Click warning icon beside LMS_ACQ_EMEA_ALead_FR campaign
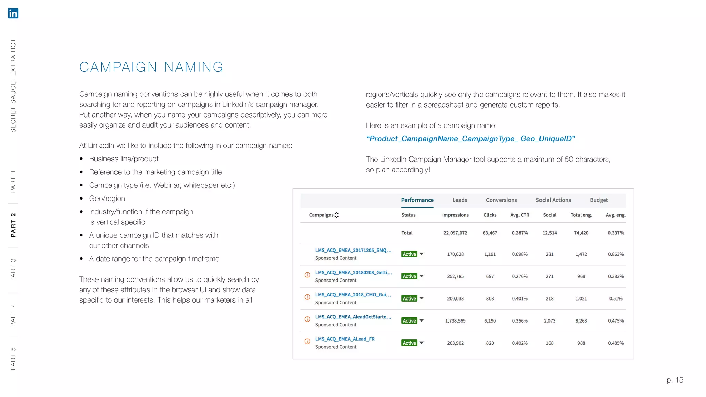 tap(307, 342)
